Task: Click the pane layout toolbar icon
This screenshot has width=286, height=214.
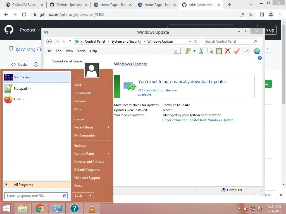Action: [x=177, y=51]
